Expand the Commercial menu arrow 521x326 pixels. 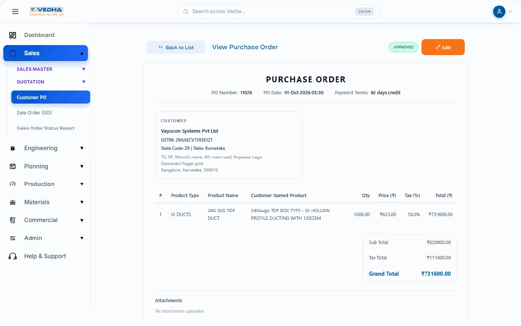[x=82, y=220]
